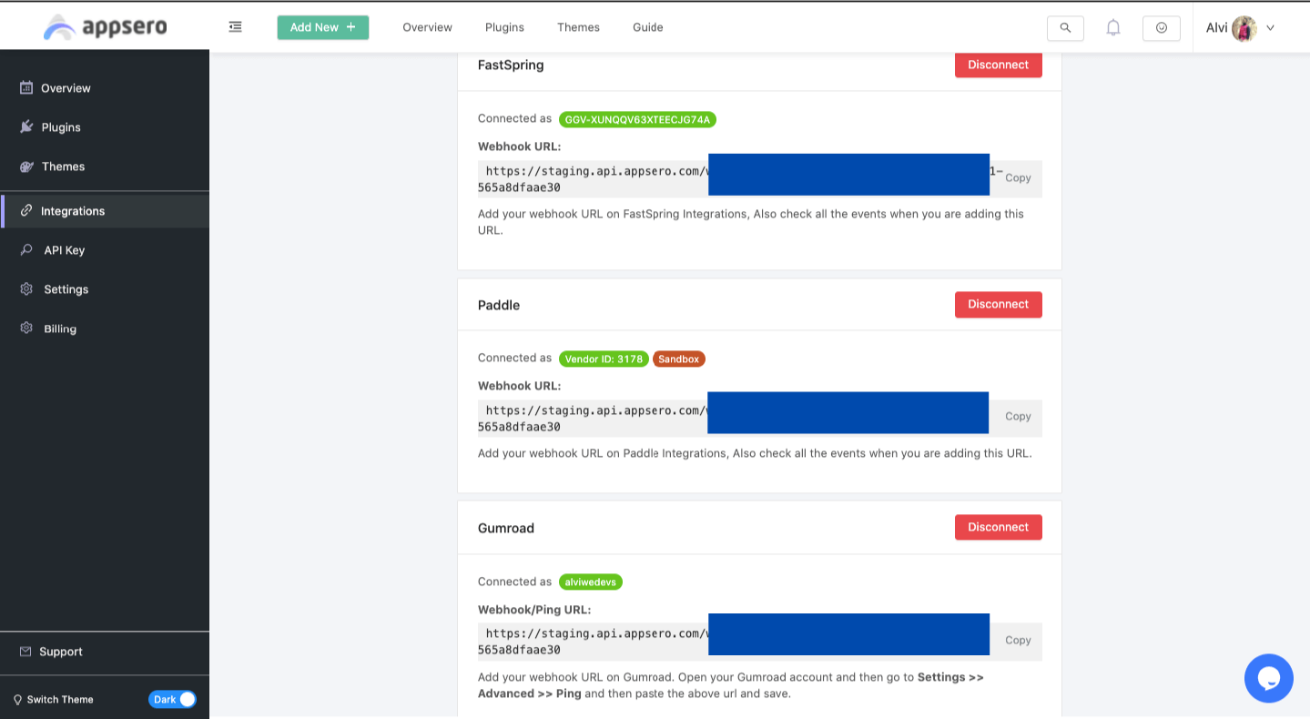Screen dimensions: 1310x719
Task: Open the Guide top menu item
Action: [648, 27]
